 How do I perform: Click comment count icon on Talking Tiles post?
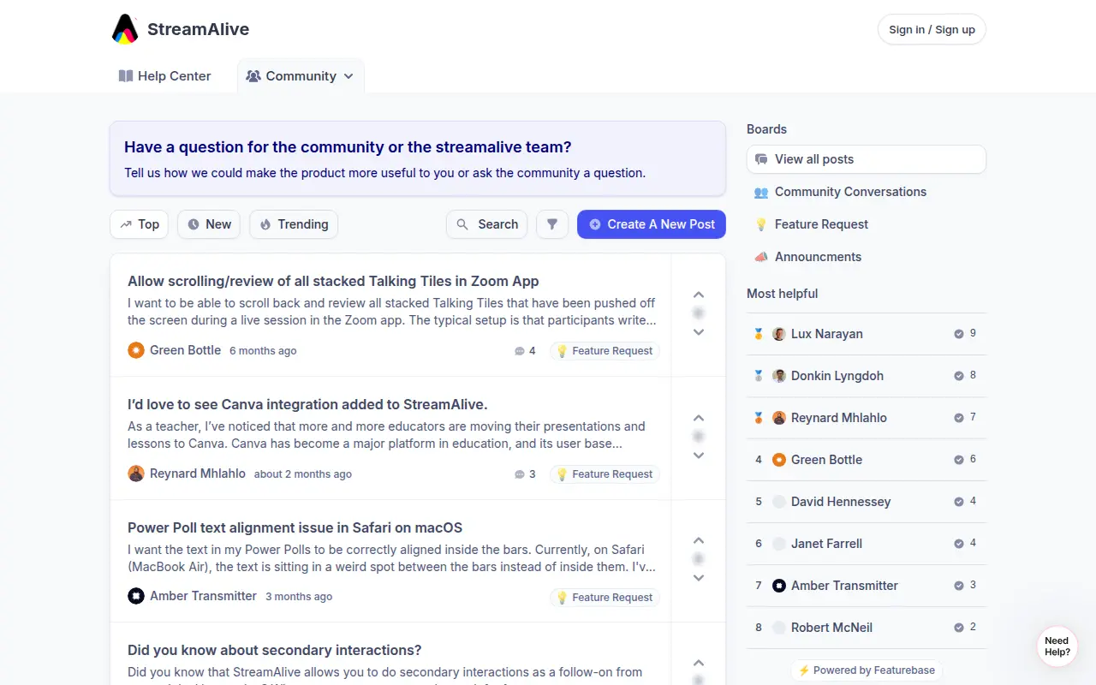point(519,351)
